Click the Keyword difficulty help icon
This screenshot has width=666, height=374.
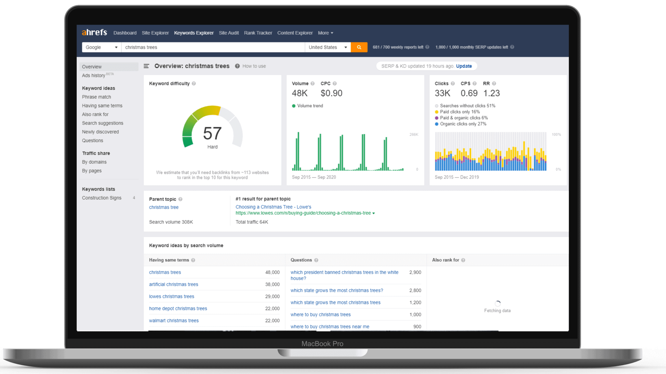(x=194, y=84)
